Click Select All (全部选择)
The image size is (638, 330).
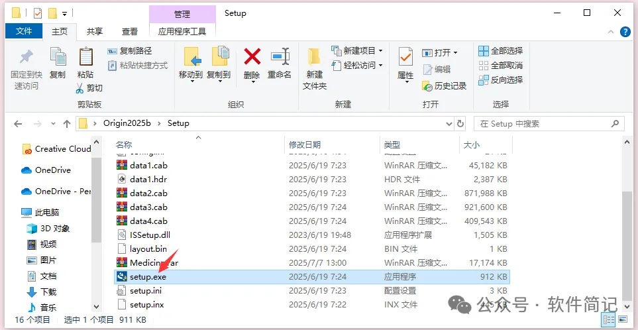[x=500, y=51]
